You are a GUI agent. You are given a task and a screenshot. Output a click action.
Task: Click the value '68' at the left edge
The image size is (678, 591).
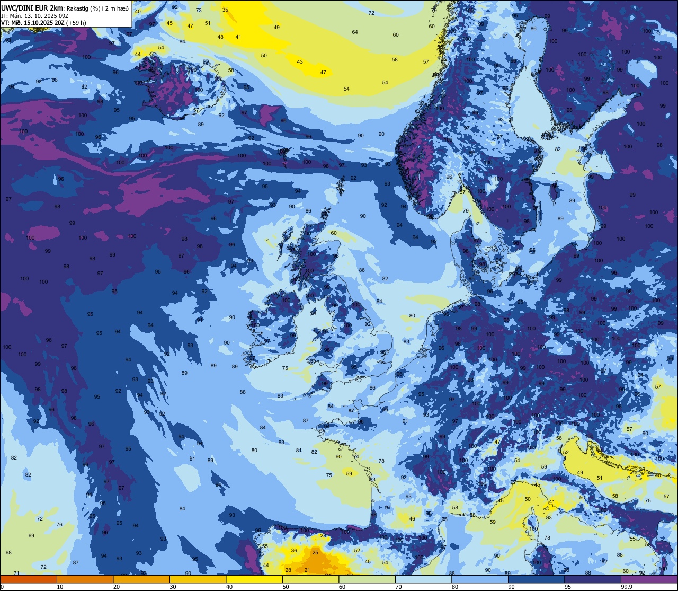[x=8, y=553]
